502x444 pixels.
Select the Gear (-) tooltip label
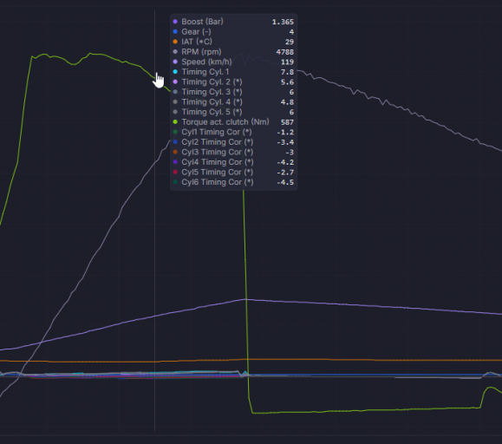tap(196, 32)
